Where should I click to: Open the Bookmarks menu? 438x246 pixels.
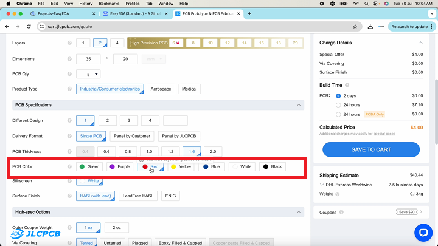109,4
